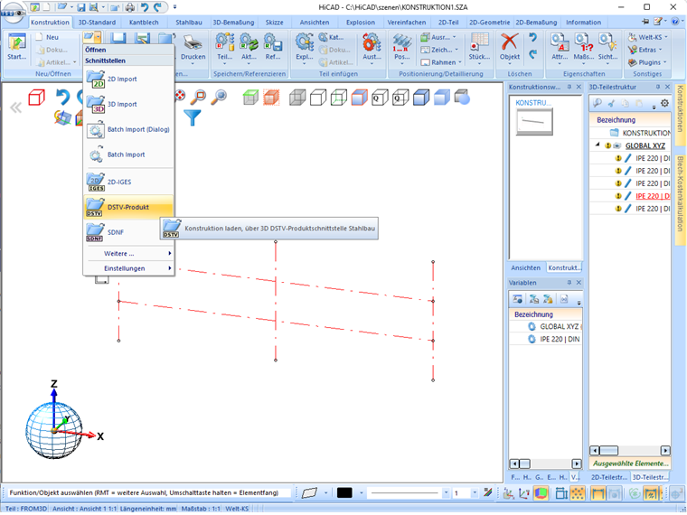Image resolution: width=687 pixels, height=515 pixels.
Task: Click the orange hatched cube icon
Action: pyautogui.click(x=271, y=97)
